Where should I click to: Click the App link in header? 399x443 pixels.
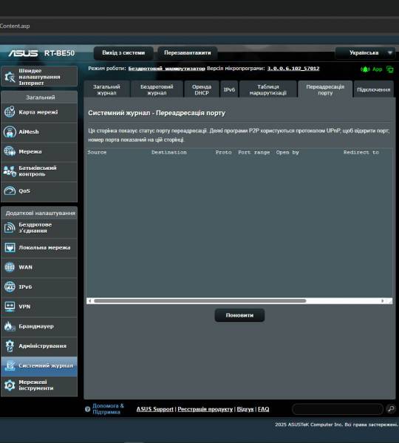pos(378,69)
